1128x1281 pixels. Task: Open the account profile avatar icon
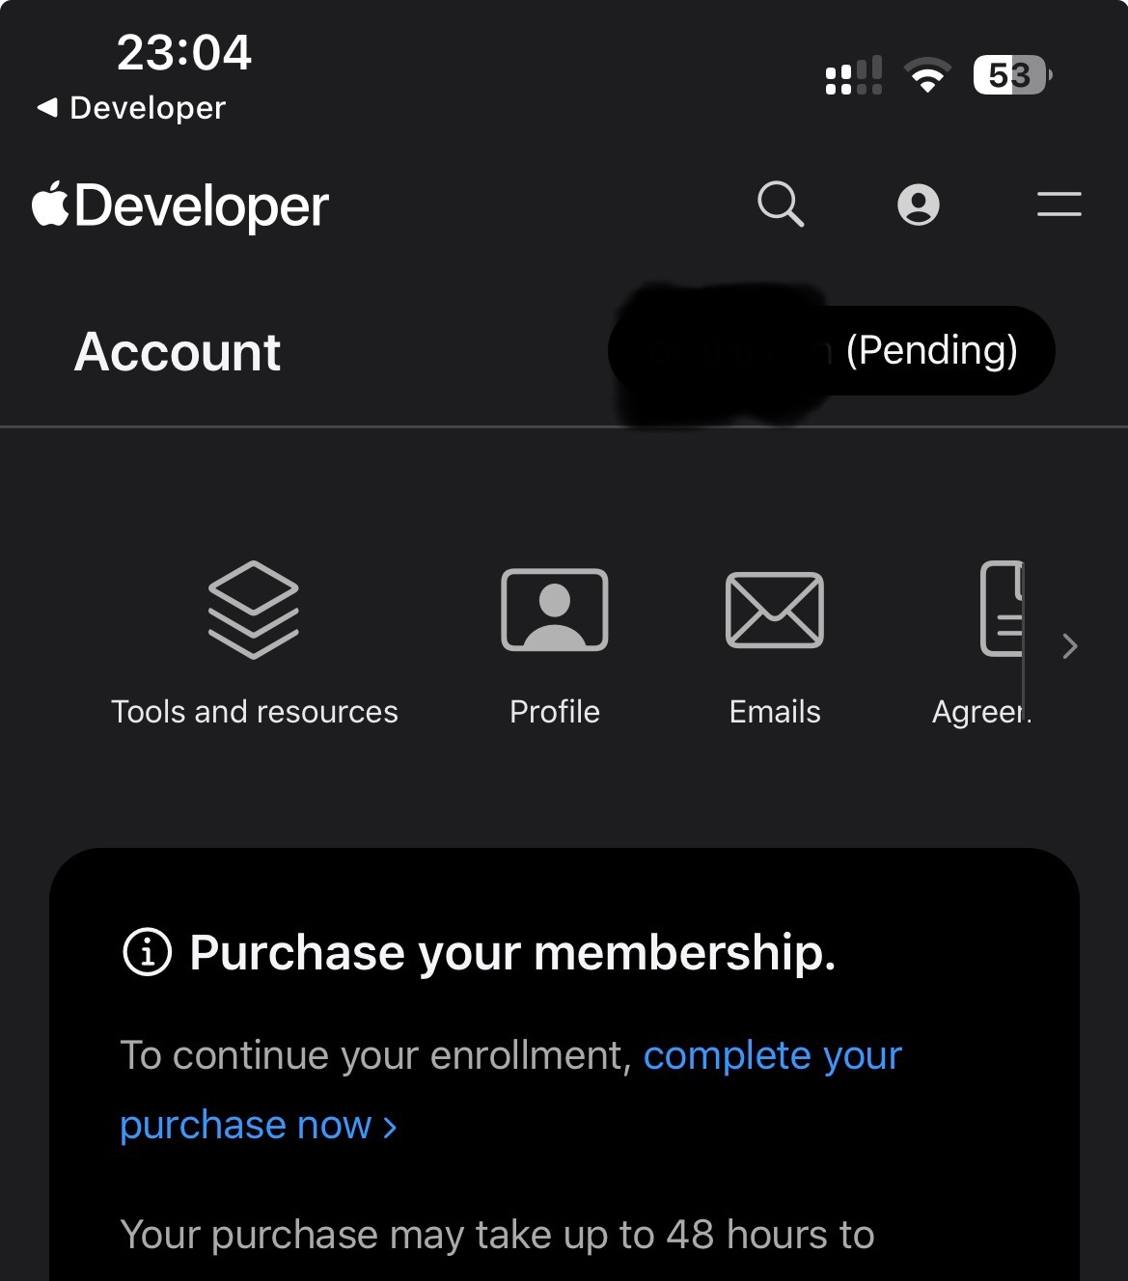(x=918, y=204)
